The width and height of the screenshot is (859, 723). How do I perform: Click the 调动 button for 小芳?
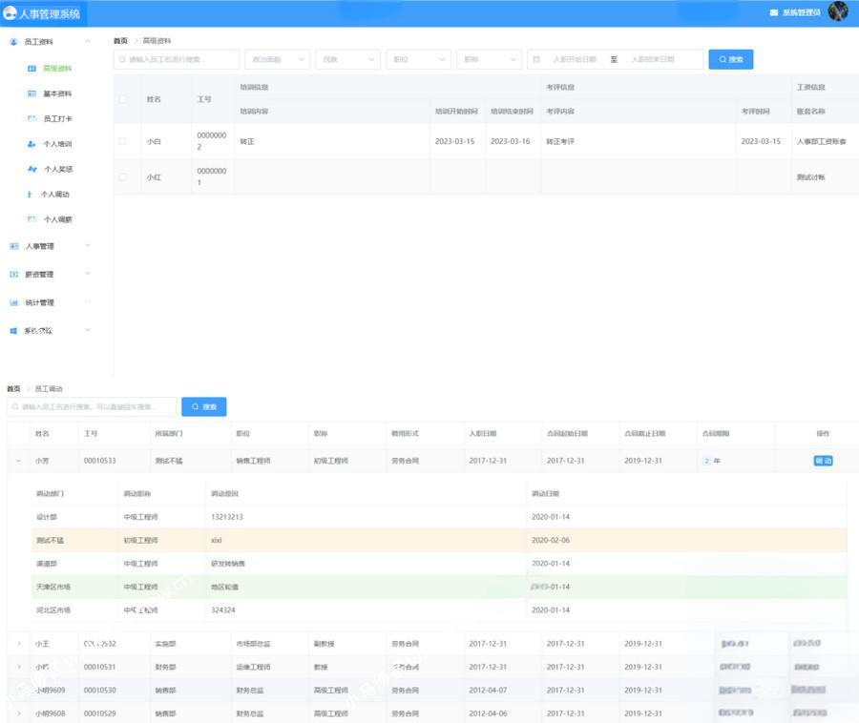822,459
